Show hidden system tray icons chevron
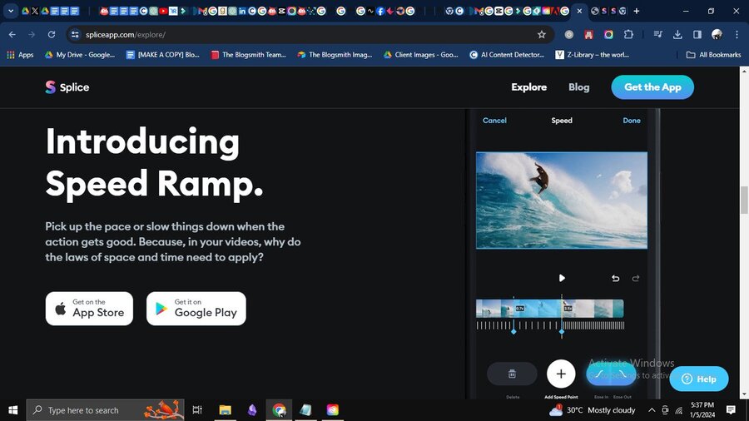The height and width of the screenshot is (421, 749). tap(652, 410)
